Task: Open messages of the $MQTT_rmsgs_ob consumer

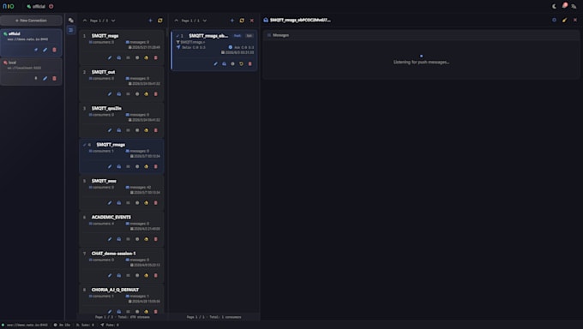Action: point(225,64)
